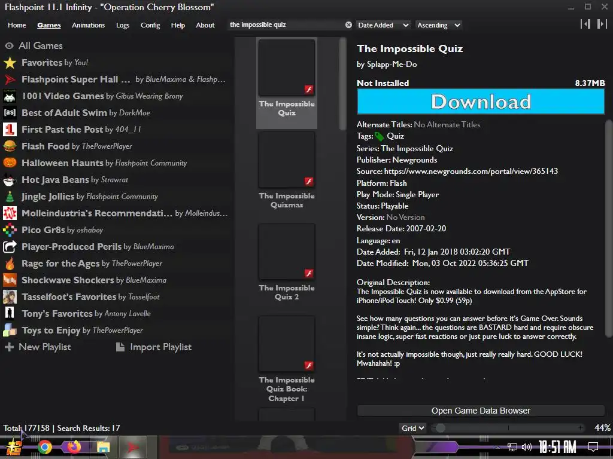
Task: Open the Logs tab
Action: pyautogui.click(x=123, y=25)
